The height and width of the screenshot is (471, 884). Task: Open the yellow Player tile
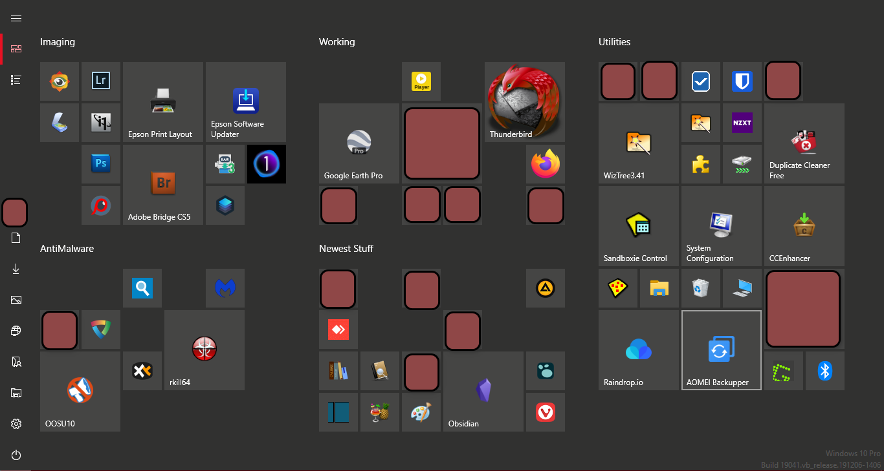click(x=421, y=81)
